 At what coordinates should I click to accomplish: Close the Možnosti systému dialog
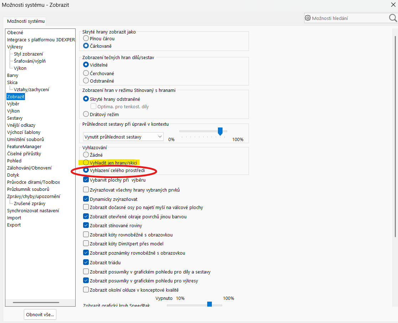393,5
